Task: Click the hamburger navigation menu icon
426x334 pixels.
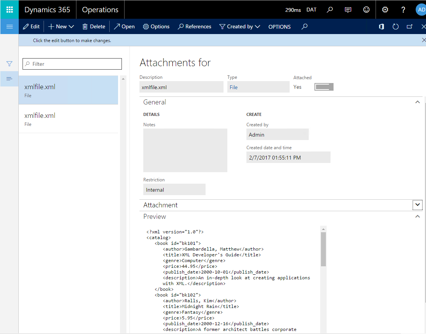Action: coord(10,26)
